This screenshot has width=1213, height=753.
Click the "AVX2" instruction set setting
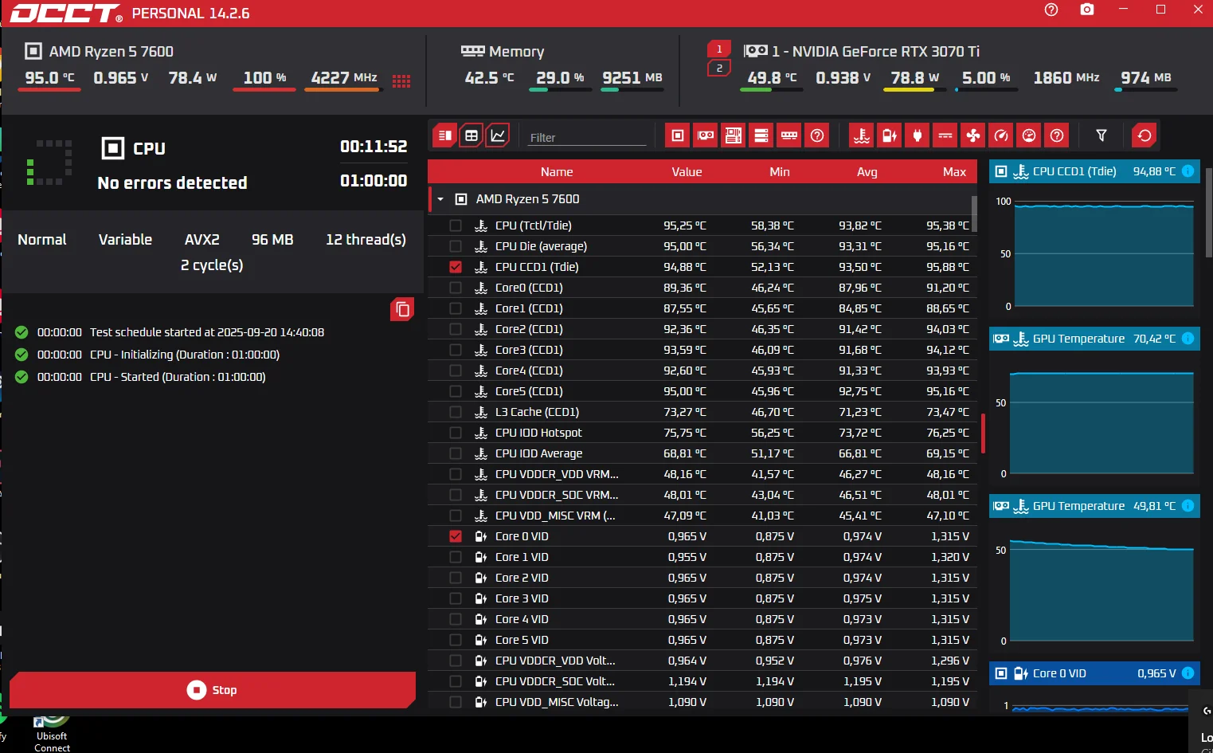202,239
